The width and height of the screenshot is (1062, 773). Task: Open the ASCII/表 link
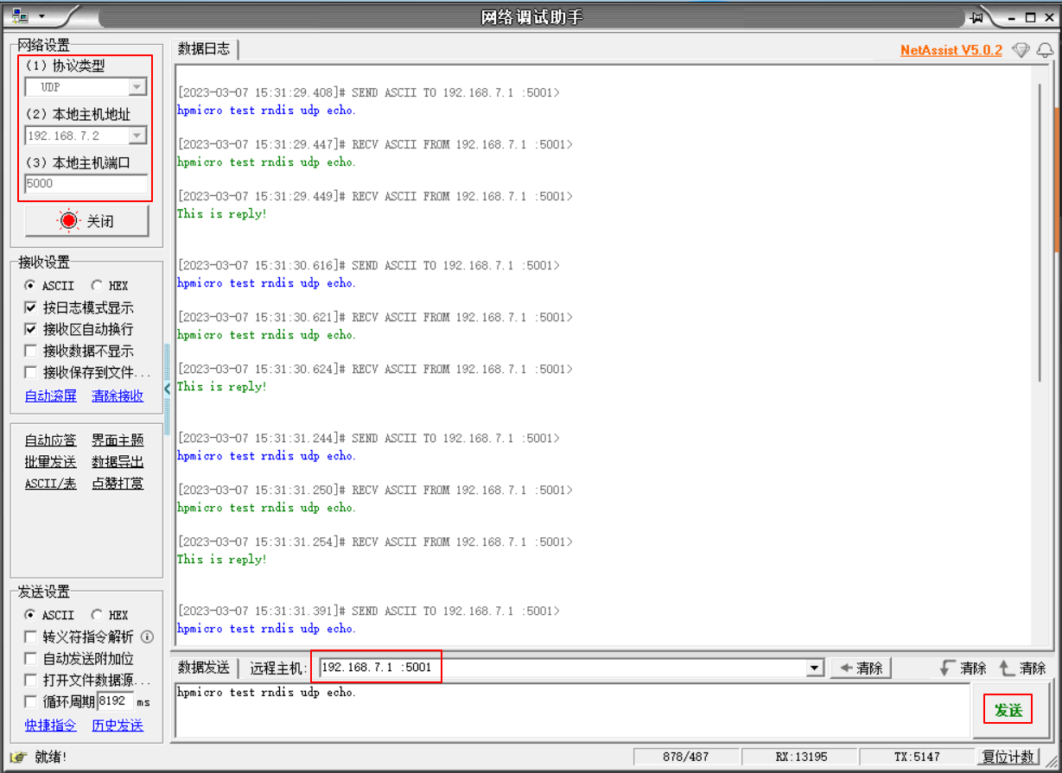click(x=50, y=484)
